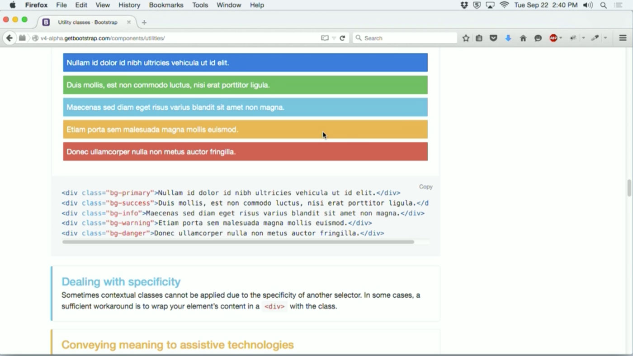
Task: Bookmark this page with the star icon
Action: point(465,38)
